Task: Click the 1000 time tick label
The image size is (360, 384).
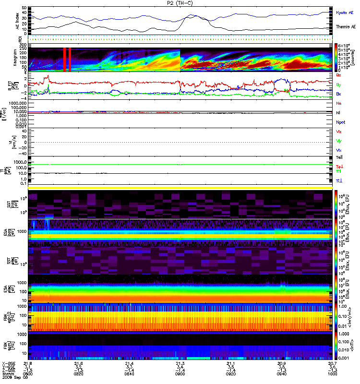Action: [x=332, y=374]
